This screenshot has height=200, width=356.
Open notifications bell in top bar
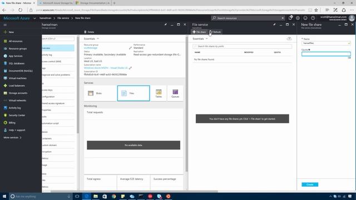(290, 18)
